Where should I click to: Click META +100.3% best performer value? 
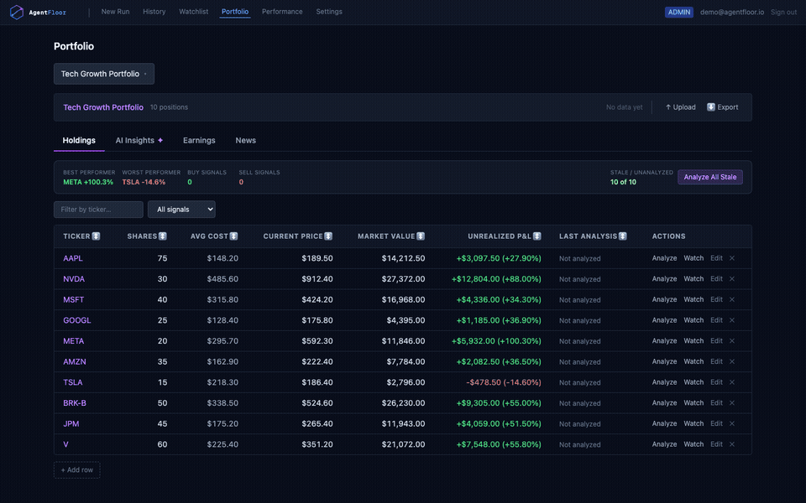(88, 182)
